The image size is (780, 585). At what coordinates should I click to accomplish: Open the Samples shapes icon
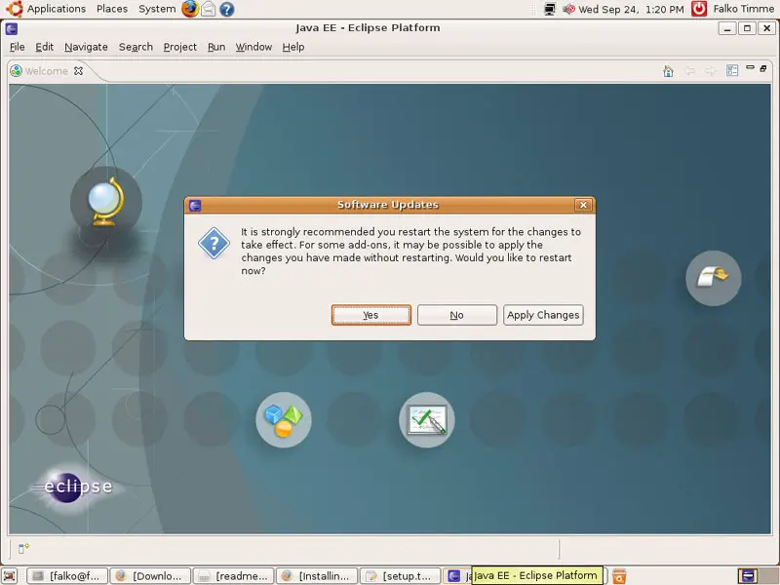tap(284, 419)
